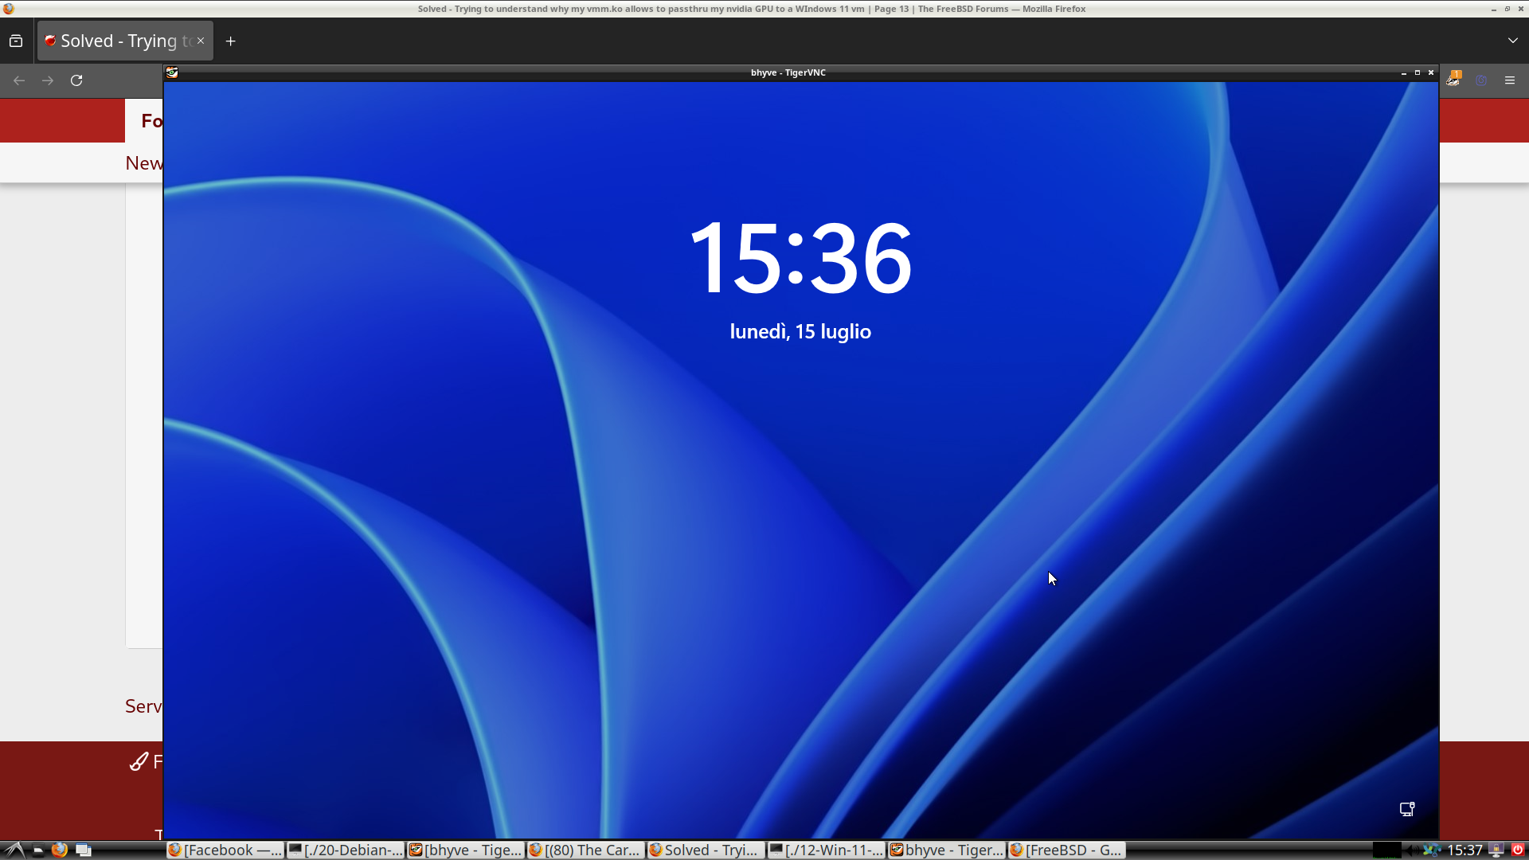
Task: Click the TigerVNC window menu icon
Action: click(x=172, y=72)
